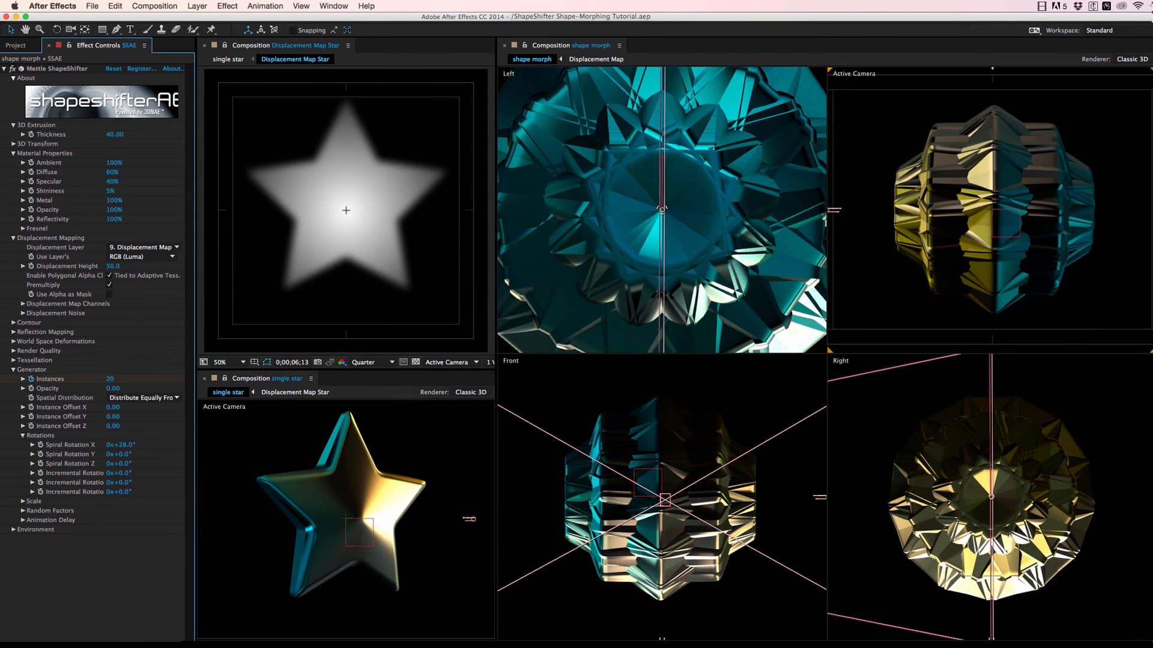Viewport: 1153px width, 648px height.
Task: Choose the Clone Stamp tool
Action: (x=162, y=29)
